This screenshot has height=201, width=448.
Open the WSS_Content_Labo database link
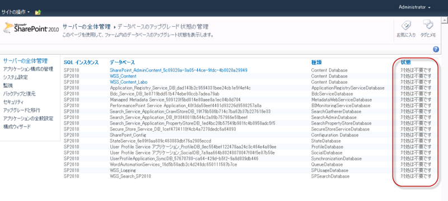click(x=129, y=82)
